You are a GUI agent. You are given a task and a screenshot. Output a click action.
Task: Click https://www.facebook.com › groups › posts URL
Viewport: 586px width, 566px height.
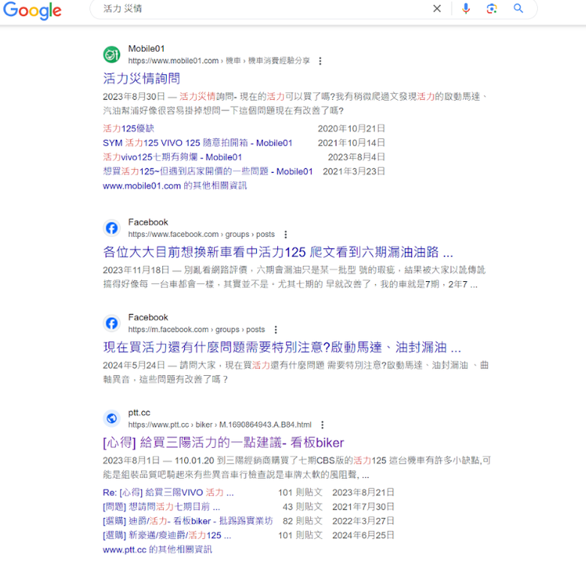pyautogui.click(x=201, y=234)
